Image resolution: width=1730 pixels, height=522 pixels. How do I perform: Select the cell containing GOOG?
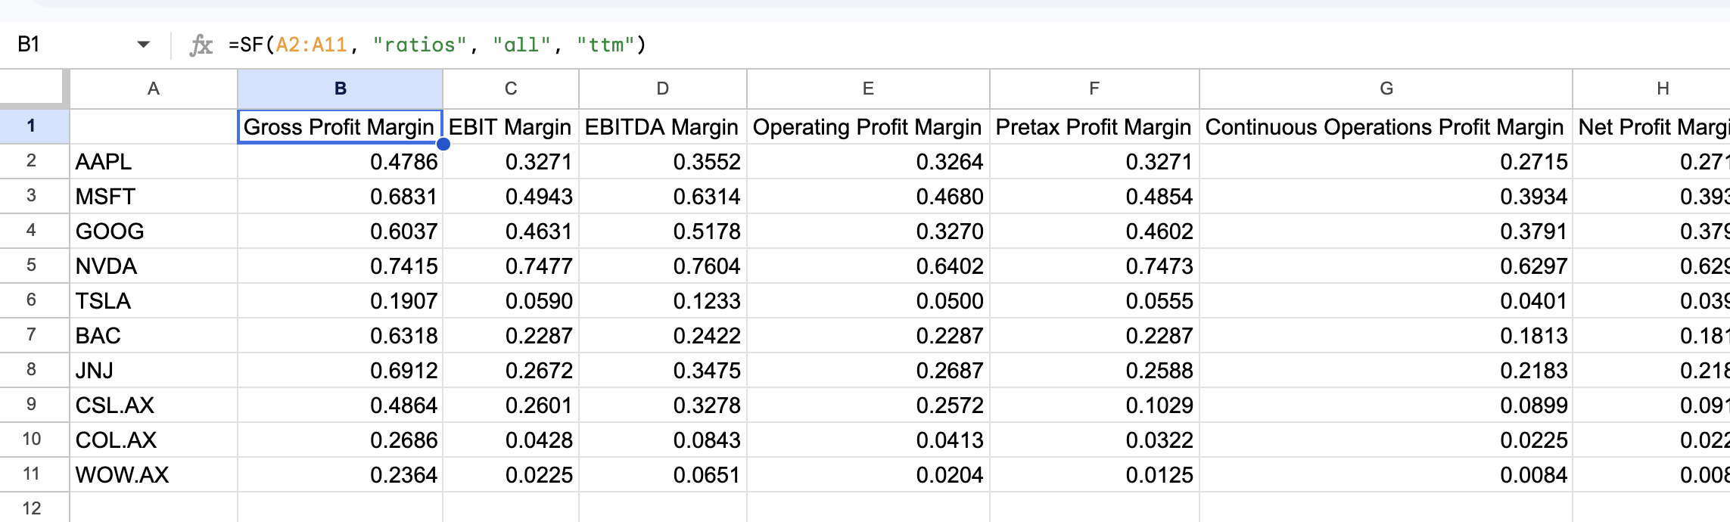tap(154, 231)
